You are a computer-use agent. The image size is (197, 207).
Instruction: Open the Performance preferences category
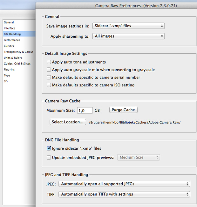12,40
